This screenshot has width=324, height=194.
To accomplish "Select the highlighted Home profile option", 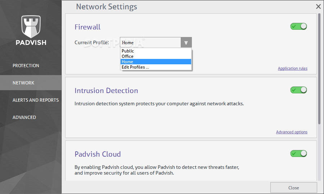I will tap(156, 62).
